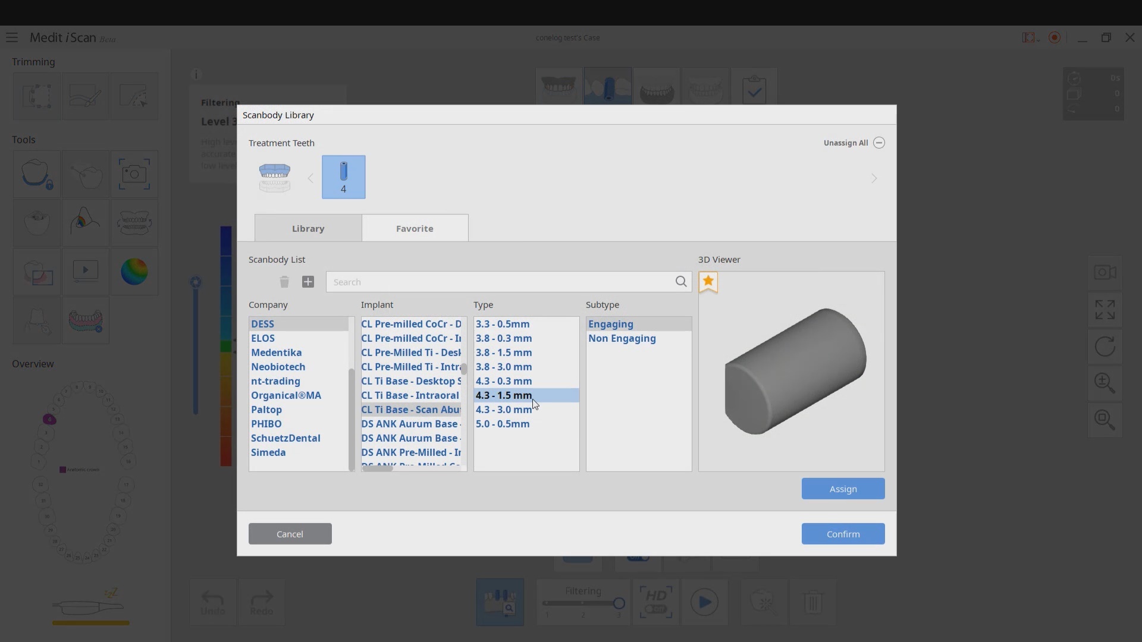Image resolution: width=1142 pixels, height=642 pixels.
Task: Click the Confirm button
Action: click(843, 534)
